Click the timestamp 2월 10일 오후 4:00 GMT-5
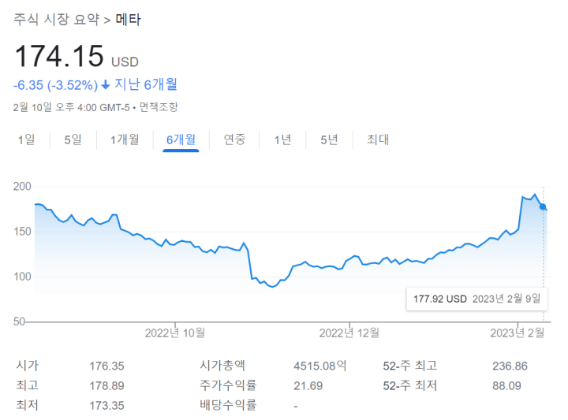 pyautogui.click(x=71, y=107)
